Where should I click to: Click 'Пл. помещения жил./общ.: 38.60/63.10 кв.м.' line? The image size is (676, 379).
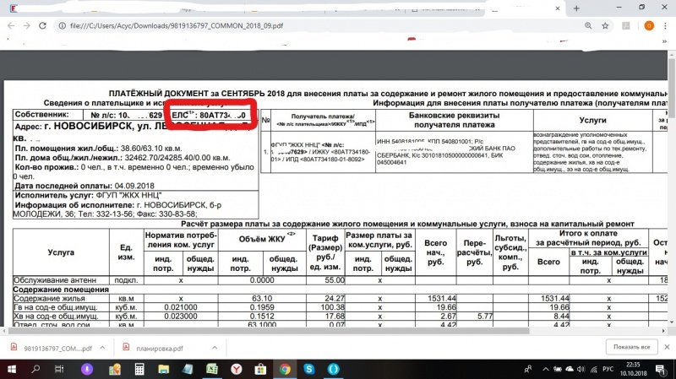point(98,149)
